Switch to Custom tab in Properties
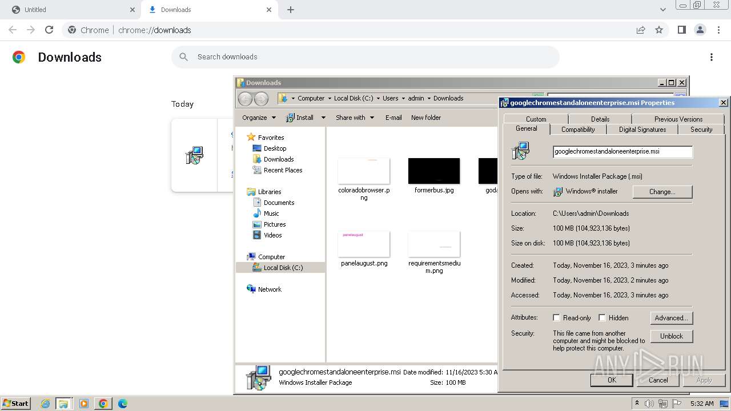Screen dimensions: 731x411 coord(536,119)
